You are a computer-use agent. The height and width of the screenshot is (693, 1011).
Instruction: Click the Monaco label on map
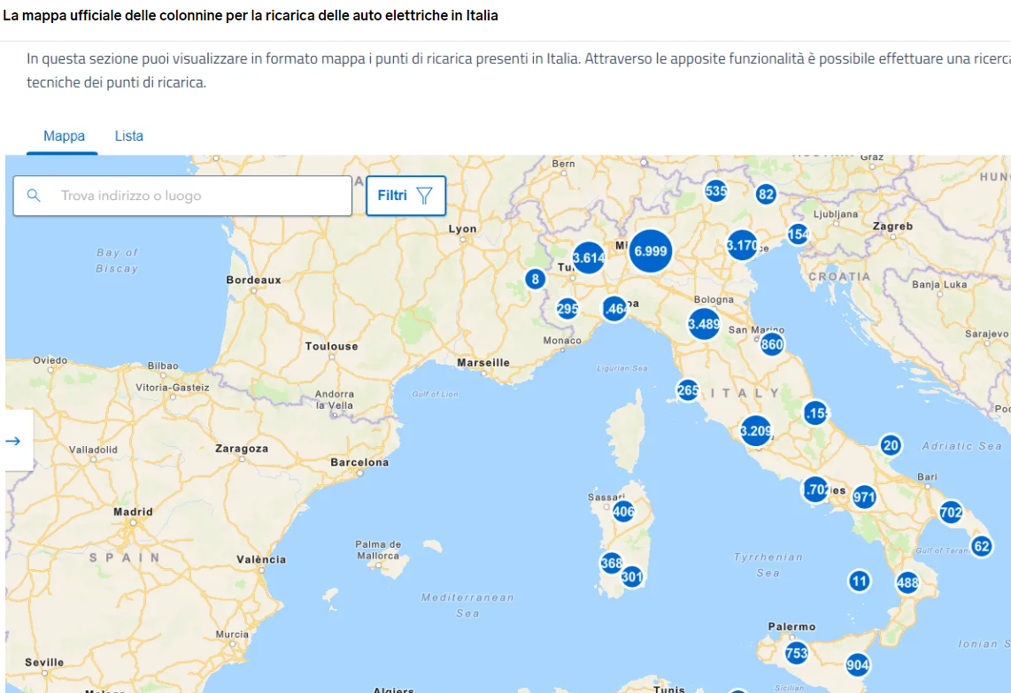(562, 341)
